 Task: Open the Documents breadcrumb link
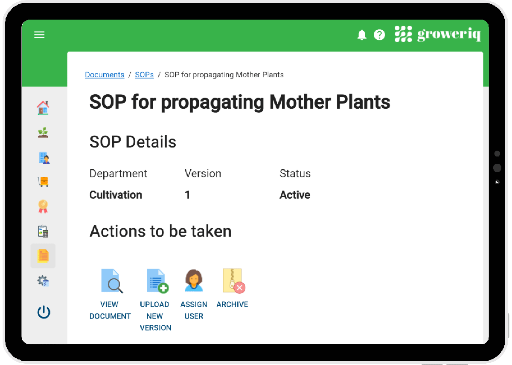pyautogui.click(x=105, y=75)
